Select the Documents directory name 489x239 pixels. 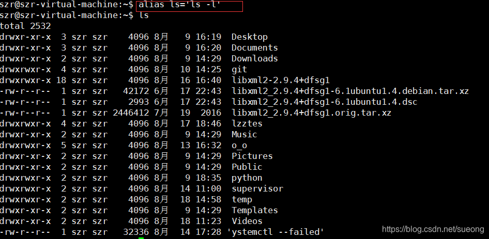click(255, 47)
